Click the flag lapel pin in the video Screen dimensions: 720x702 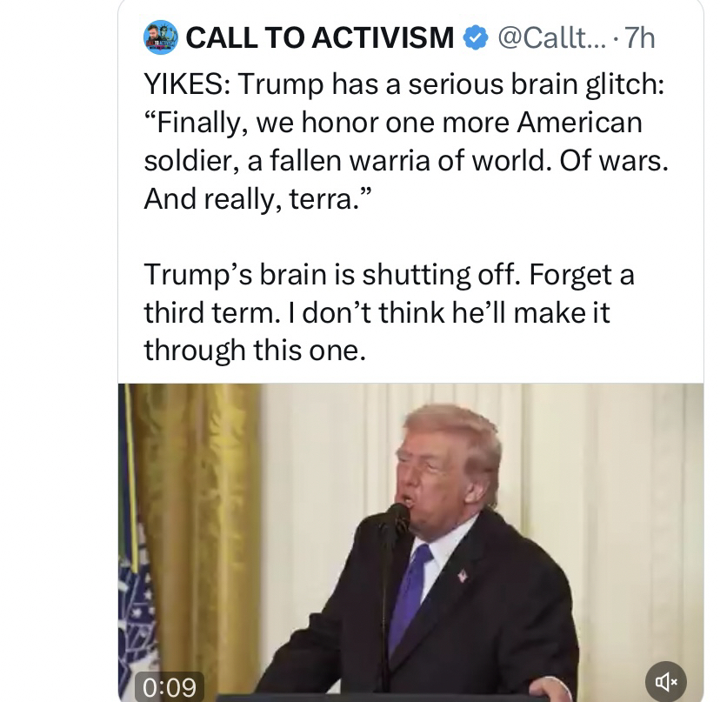coord(463,575)
